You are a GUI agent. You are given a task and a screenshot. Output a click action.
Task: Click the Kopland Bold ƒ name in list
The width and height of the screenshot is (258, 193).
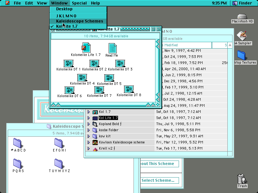[110, 124]
